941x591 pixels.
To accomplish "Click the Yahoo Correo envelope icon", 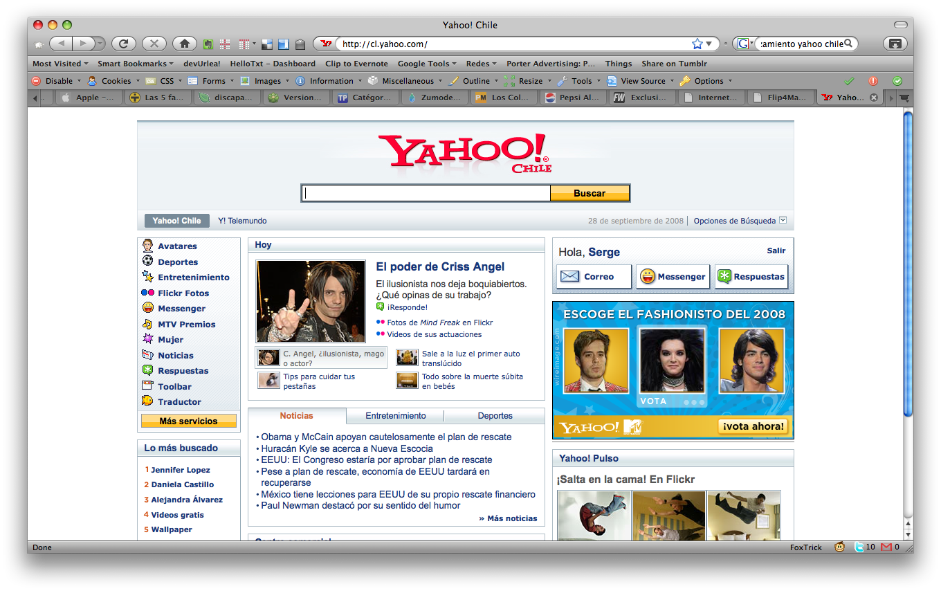I will click(569, 276).
